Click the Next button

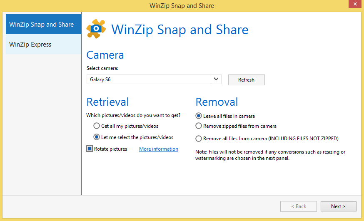[x=338, y=206]
